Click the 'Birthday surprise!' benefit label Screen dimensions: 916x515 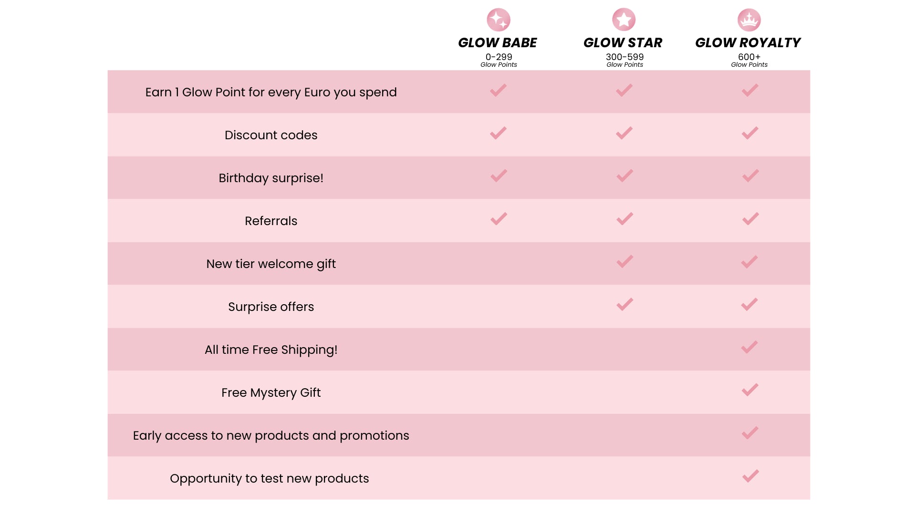[271, 178]
